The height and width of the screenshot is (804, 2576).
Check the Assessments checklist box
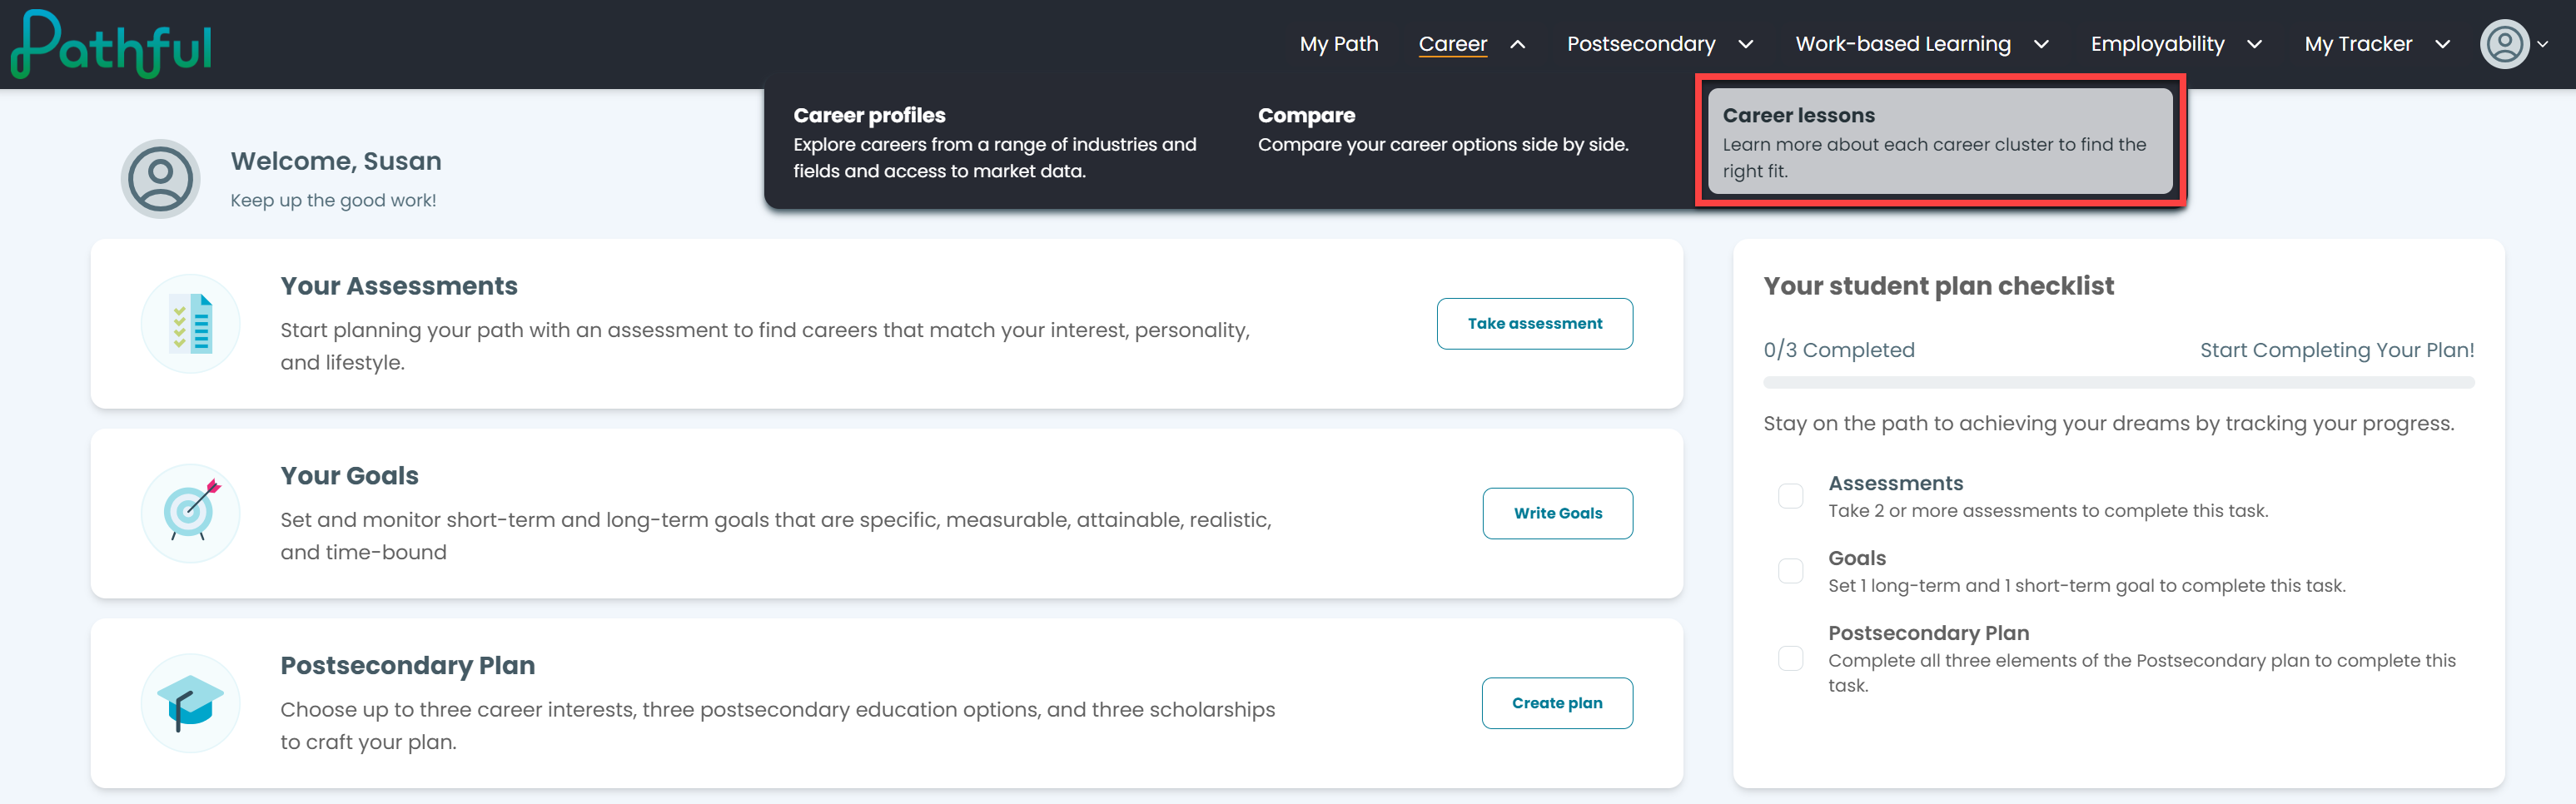[x=1790, y=496]
